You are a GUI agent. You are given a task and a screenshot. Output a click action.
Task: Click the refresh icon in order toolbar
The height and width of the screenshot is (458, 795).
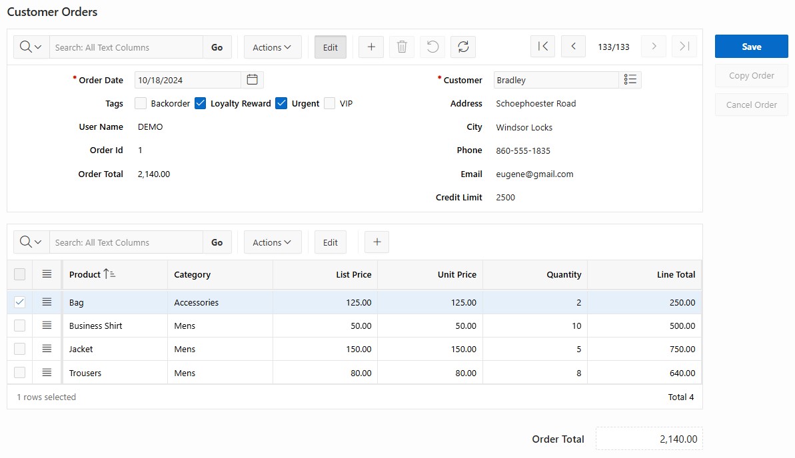[463, 47]
